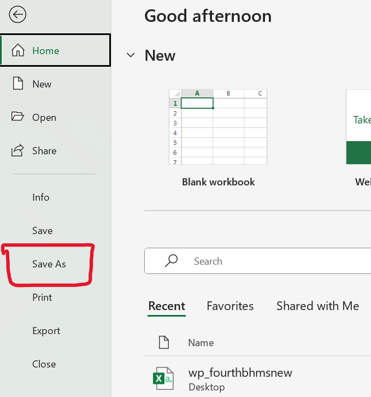Collapse the New section chevron
Screen dimensions: 371x397
tap(131, 56)
